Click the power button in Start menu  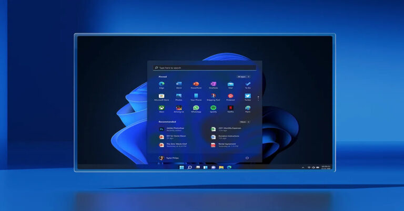pyautogui.click(x=247, y=158)
